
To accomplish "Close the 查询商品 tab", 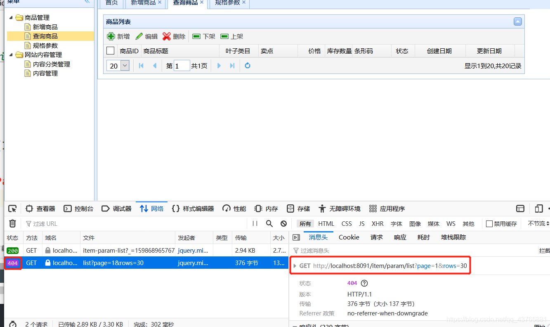I will pyautogui.click(x=202, y=2).
